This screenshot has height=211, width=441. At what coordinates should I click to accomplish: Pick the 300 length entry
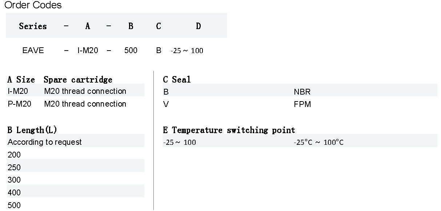click(x=14, y=180)
